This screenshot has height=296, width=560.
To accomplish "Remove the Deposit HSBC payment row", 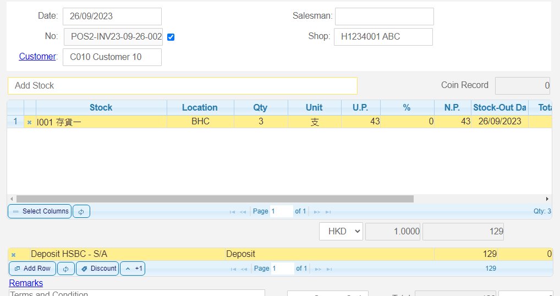I will tap(14, 255).
